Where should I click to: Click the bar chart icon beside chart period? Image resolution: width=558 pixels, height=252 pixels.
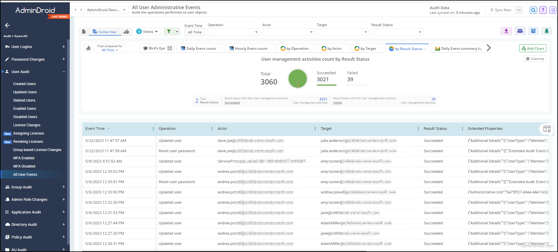pos(88,48)
